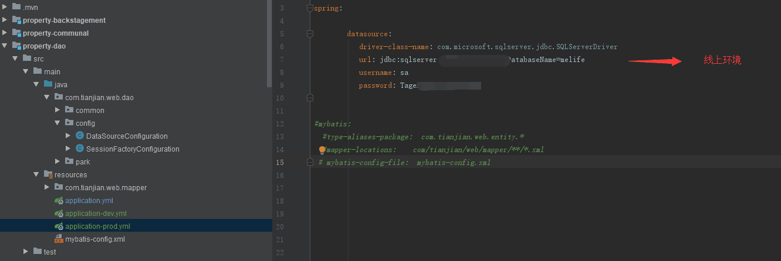Click the username value sa in editor
The image size is (781, 261).
point(404,73)
